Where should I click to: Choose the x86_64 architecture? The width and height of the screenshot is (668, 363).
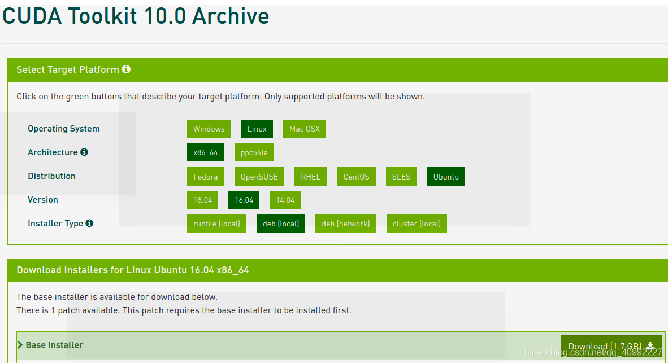205,152
